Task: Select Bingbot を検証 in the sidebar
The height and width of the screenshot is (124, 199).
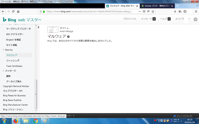Action: 13,40
